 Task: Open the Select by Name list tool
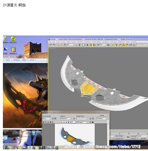coord(80,45)
